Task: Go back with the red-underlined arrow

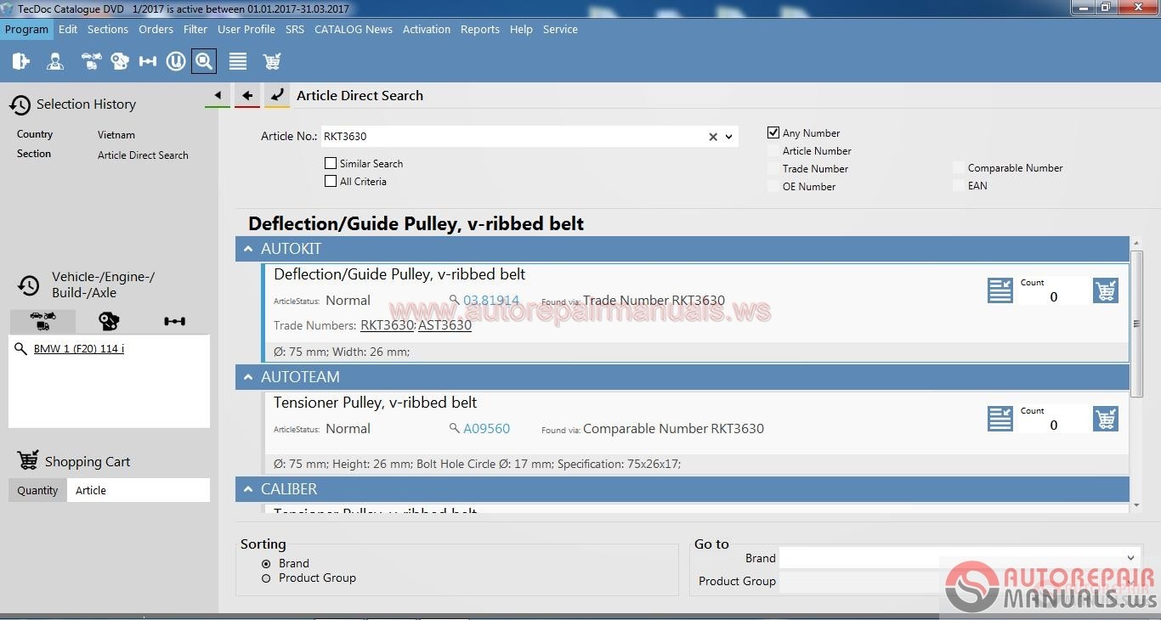Action: click(247, 96)
